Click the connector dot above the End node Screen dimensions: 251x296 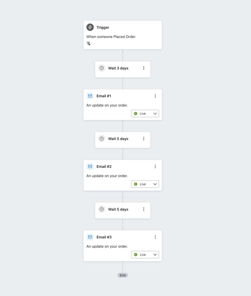[123, 267]
